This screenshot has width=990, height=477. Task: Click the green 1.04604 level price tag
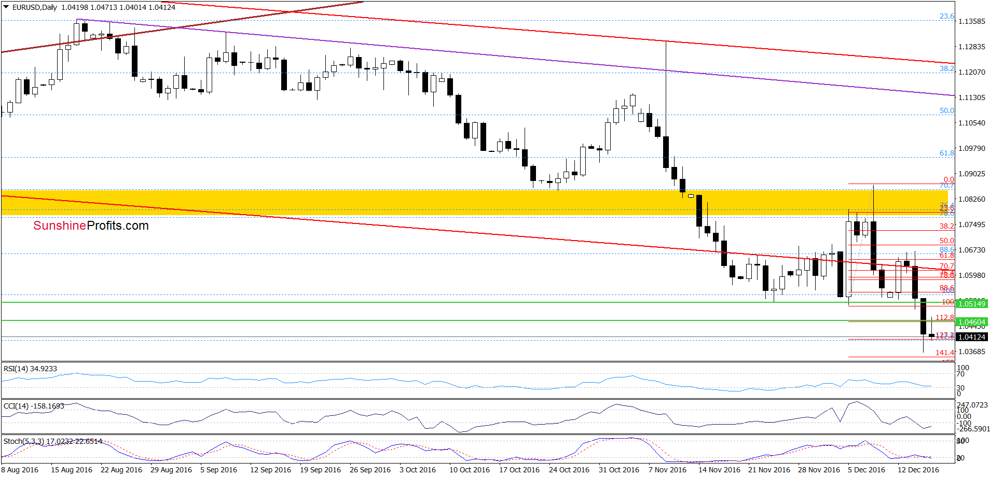pos(972,322)
